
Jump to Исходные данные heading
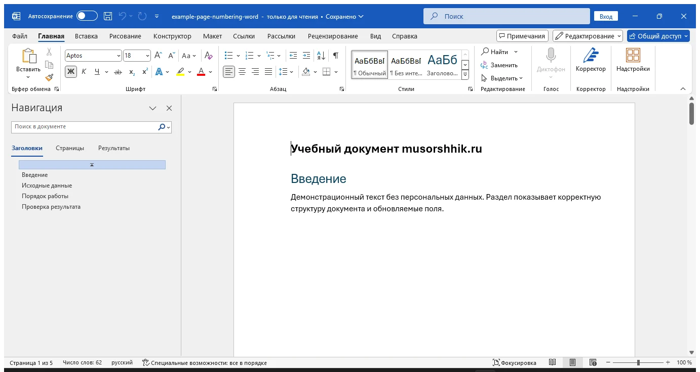47,185
